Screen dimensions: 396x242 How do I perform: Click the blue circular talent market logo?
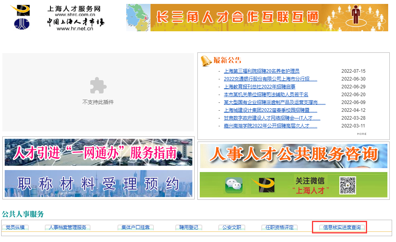(22, 24)
